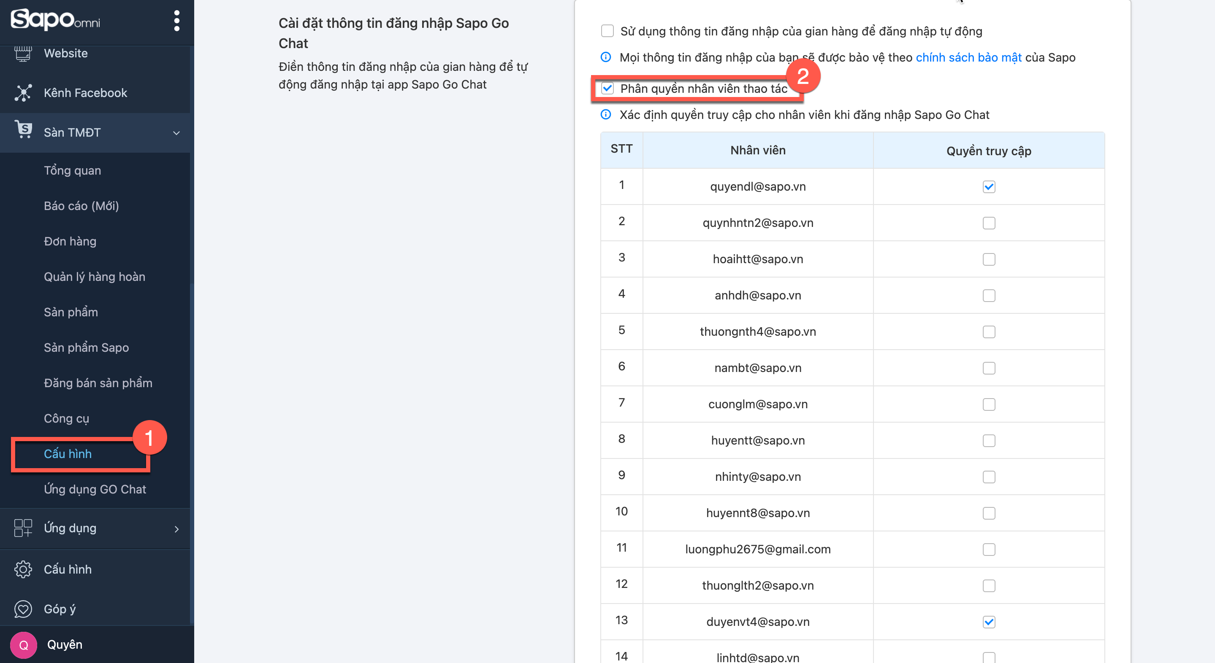Click the Ứng dụng grid icon

(23, 528)
